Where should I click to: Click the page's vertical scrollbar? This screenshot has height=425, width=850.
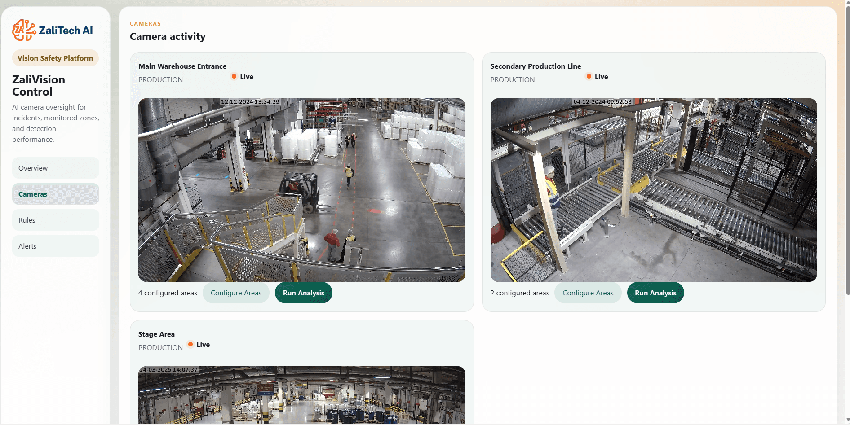click(848, 151)
